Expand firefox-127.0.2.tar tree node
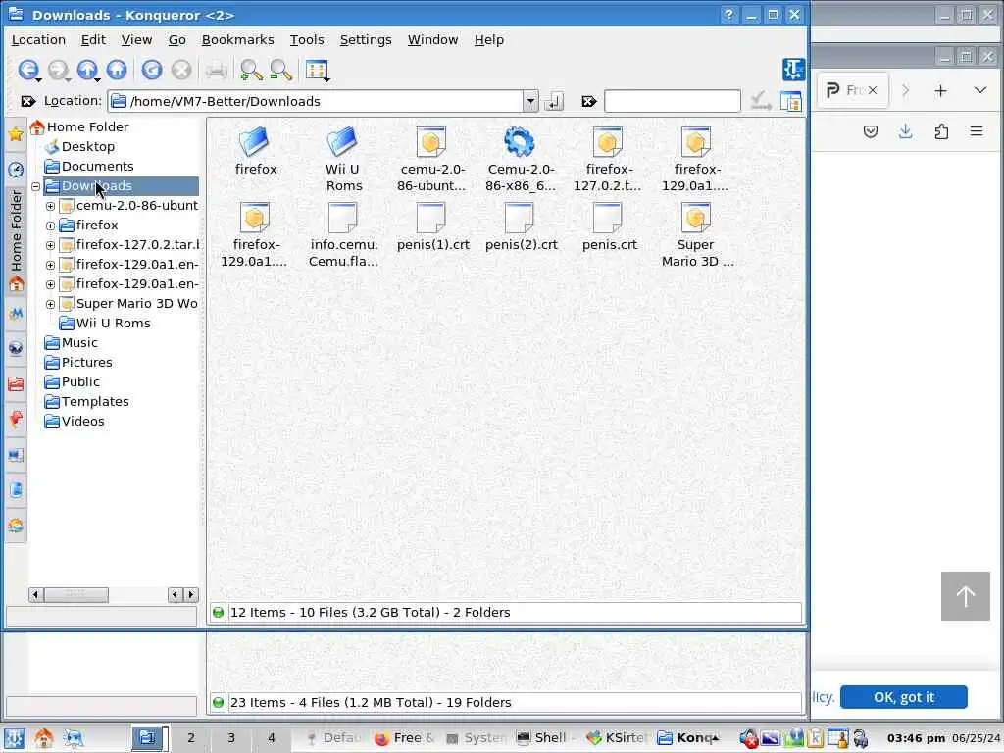Screen dimensions: 1004x753 pos(51,245)
